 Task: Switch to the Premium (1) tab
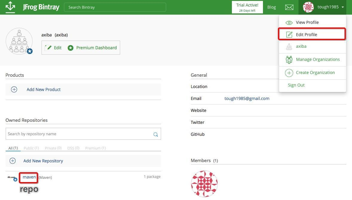[x=95, y=148]
